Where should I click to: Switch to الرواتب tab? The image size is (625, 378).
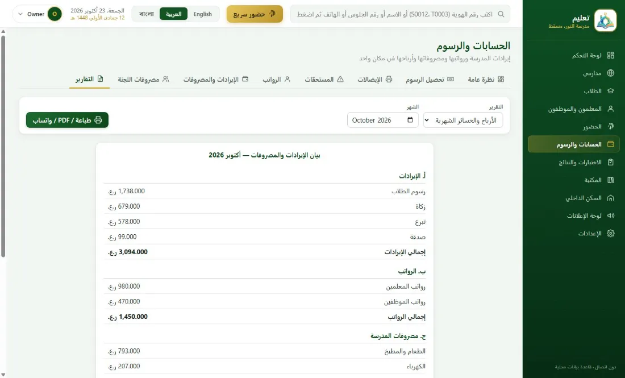(276, 80)
